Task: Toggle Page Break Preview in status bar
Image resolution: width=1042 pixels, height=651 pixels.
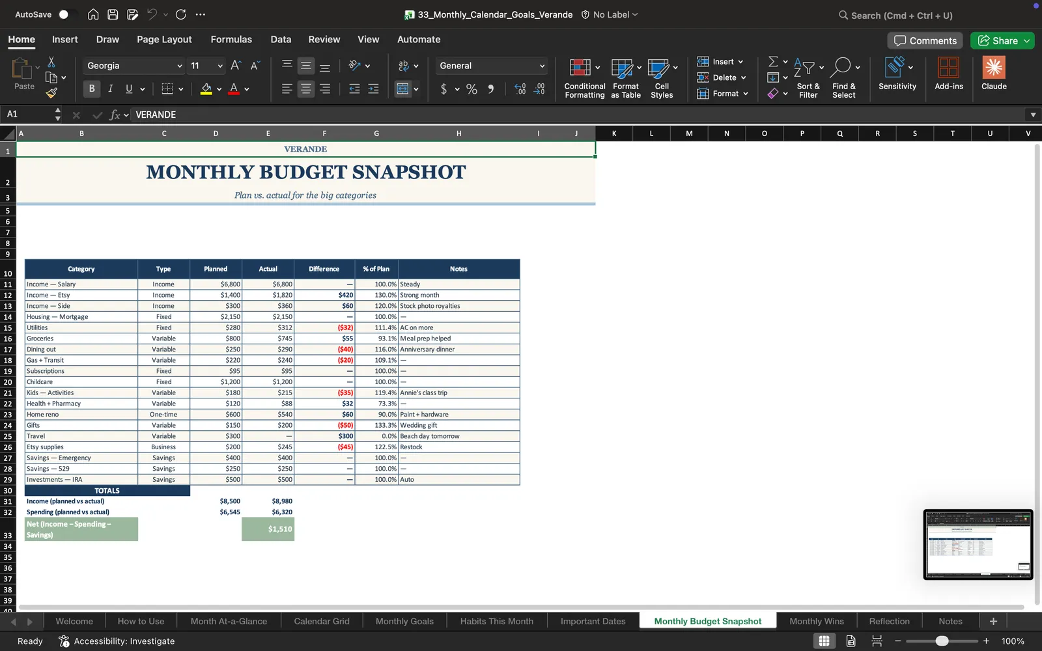Action: (x=877, y=641)
